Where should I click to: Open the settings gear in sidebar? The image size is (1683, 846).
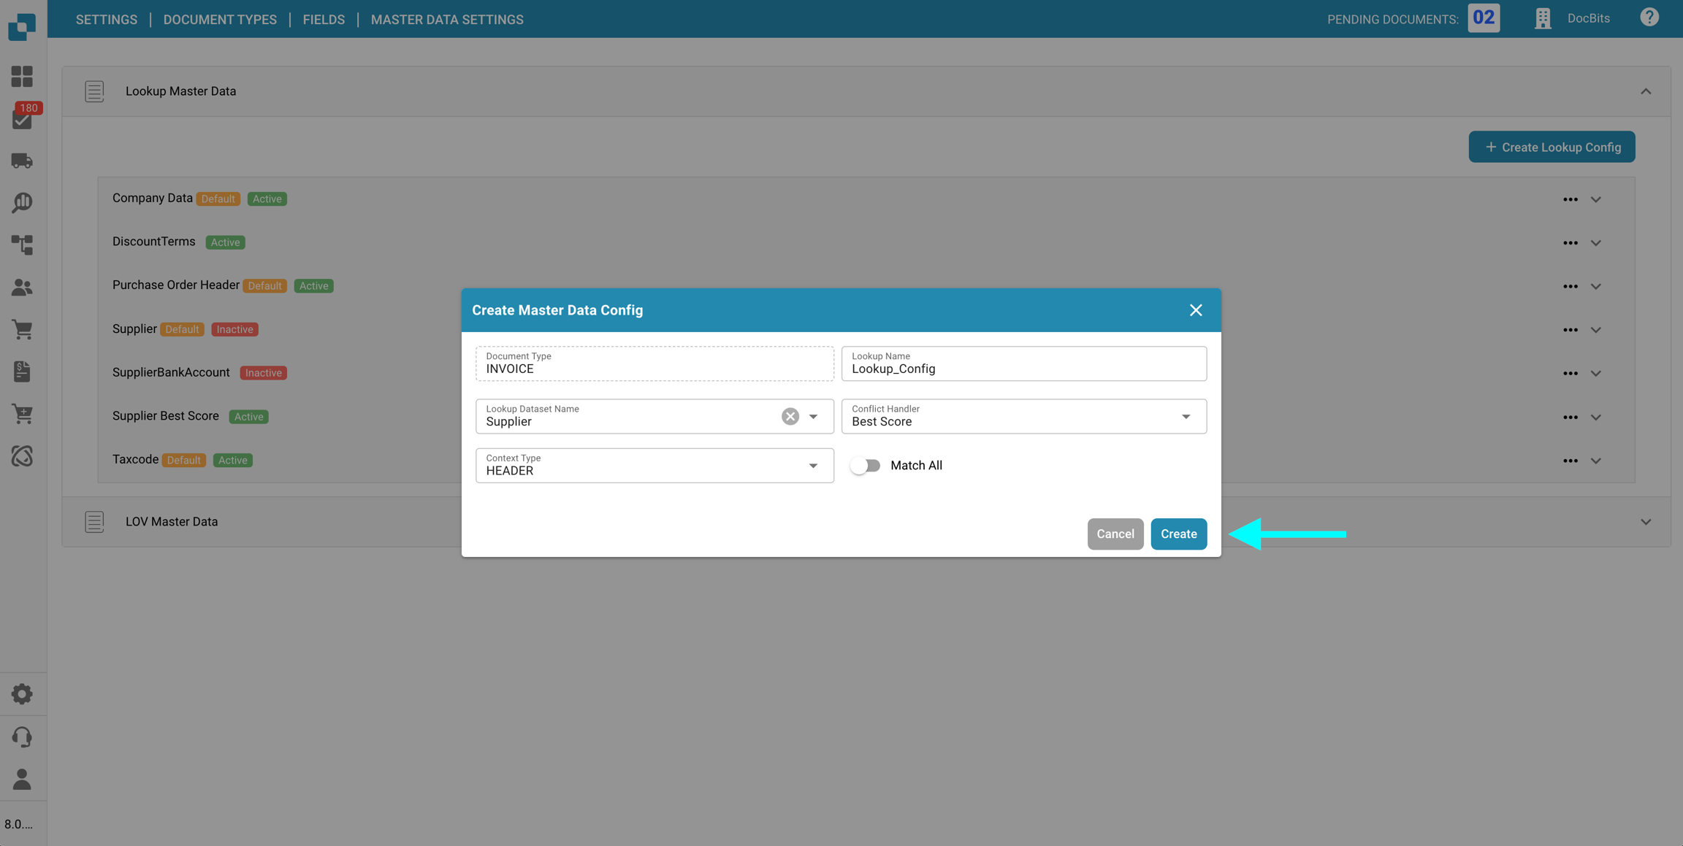22,694
